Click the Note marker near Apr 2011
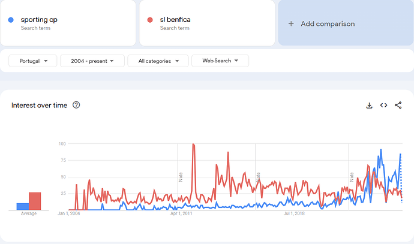Viewport: 414px width, 244px height. (x=181, y=176)
